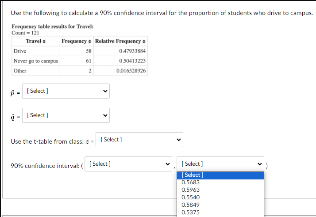The width and height of the screenshot is (316, 217).
Task: Click relative frequency value 0.50413223
Action: [132, 61]
